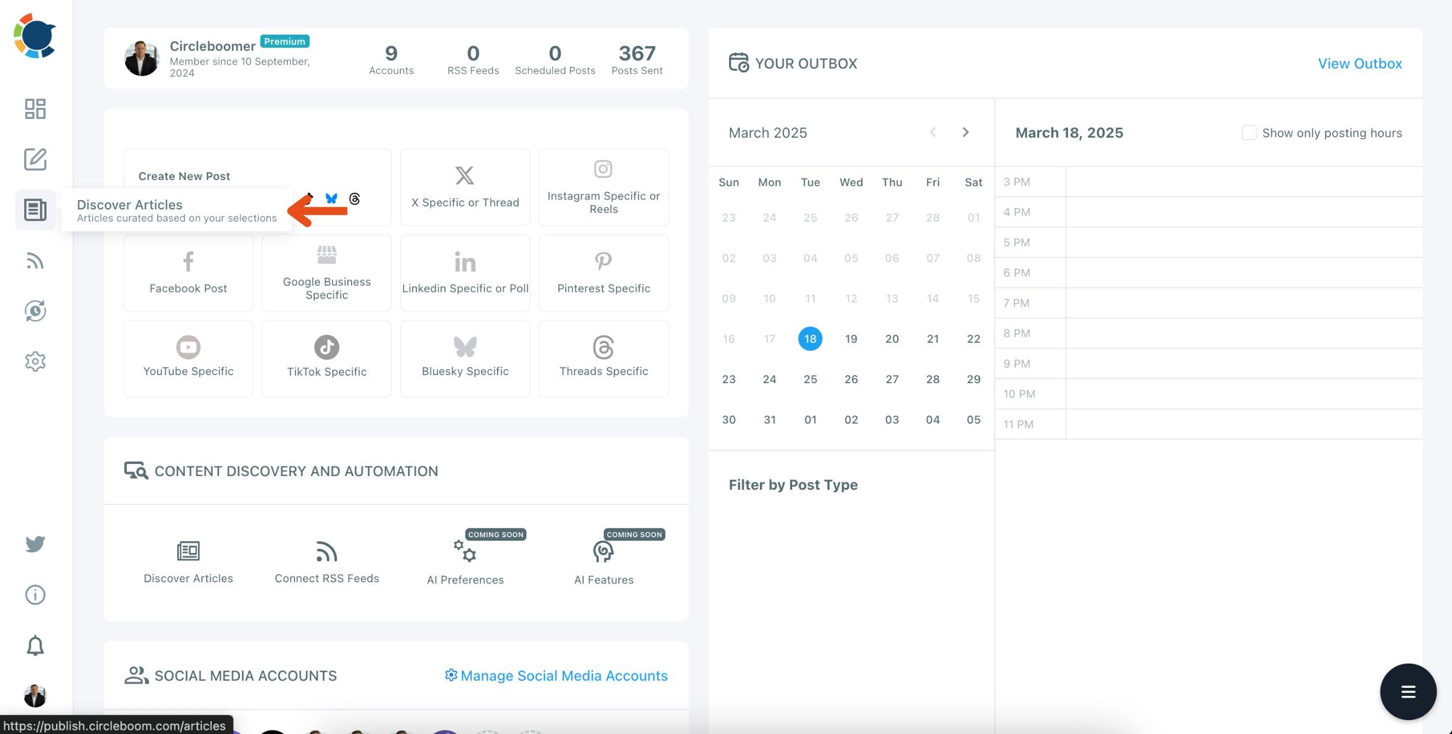Open the dashboard grid icon in sidebar
Image resolution: width=1452 pixels, height=734 pixels.
[35, 108]
